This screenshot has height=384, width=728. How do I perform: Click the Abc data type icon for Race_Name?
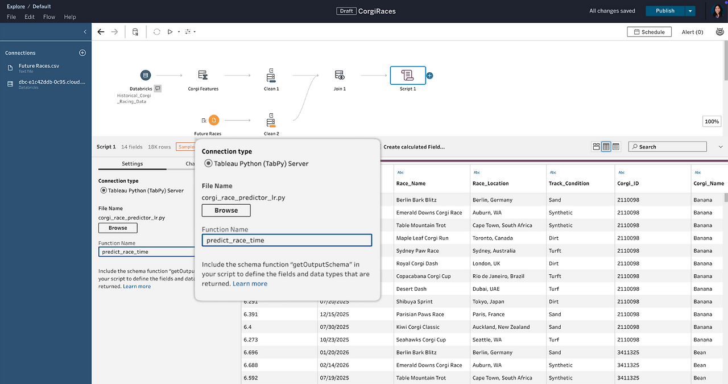(400, 172)
